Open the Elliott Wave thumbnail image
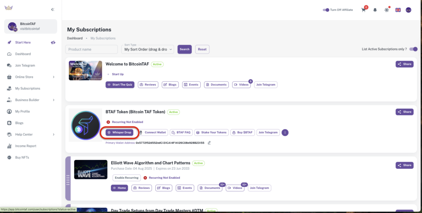 pyautogui.click(x=91, y=170)
